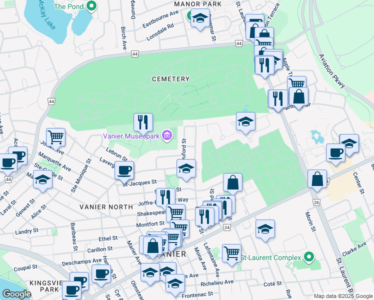
Task: Click the Ste Monique St label
Action: coord(81,175)
